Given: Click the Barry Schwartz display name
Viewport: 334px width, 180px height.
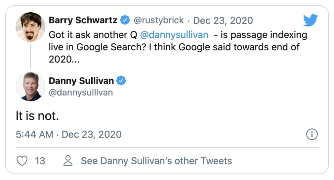Looking at the screenshot, I should coord(83,20).
